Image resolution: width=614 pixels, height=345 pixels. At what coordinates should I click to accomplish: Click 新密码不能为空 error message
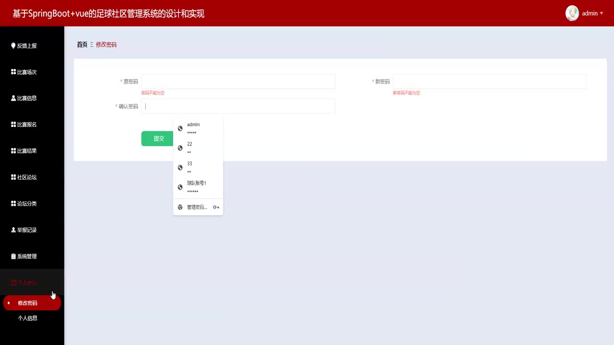coord(406,93)
